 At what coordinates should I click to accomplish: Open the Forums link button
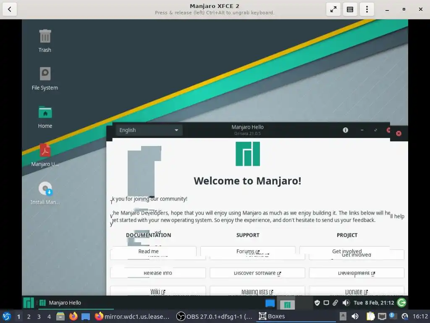tap(248, 252)
